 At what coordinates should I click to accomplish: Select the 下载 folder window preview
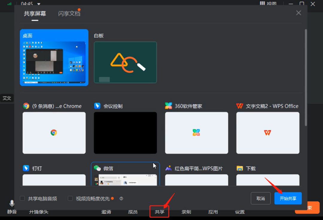(268, 180)
